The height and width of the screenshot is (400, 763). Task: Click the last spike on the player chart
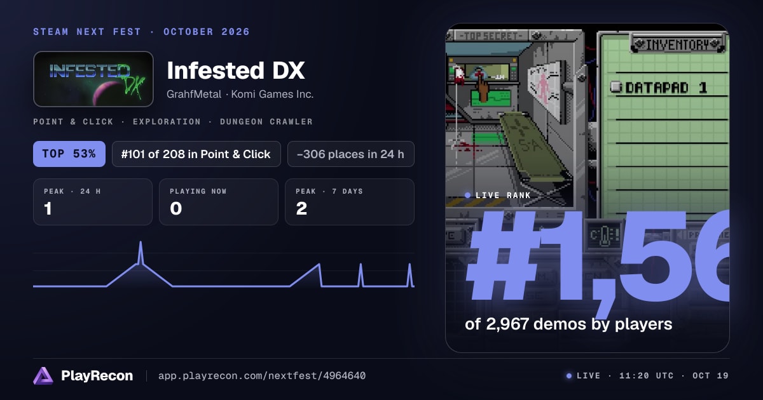[x=409, y=274]
